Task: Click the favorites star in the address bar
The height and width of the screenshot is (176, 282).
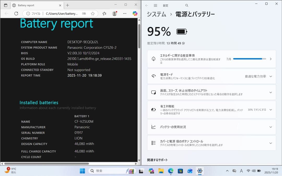Action: pos(93,13)
